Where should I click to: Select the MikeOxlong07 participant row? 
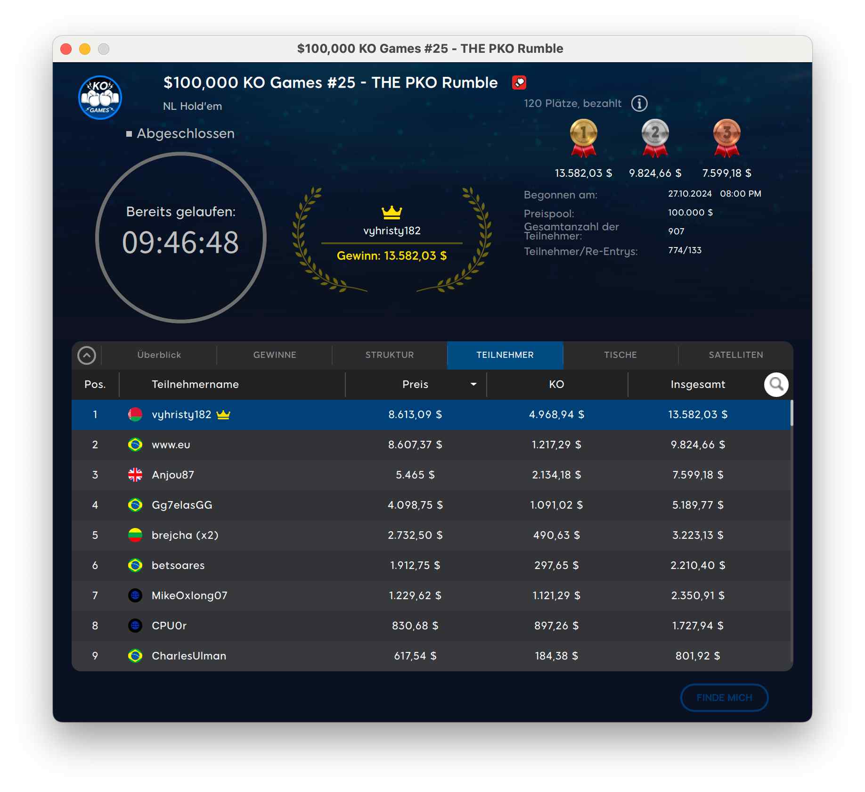(x=424, y=595)
